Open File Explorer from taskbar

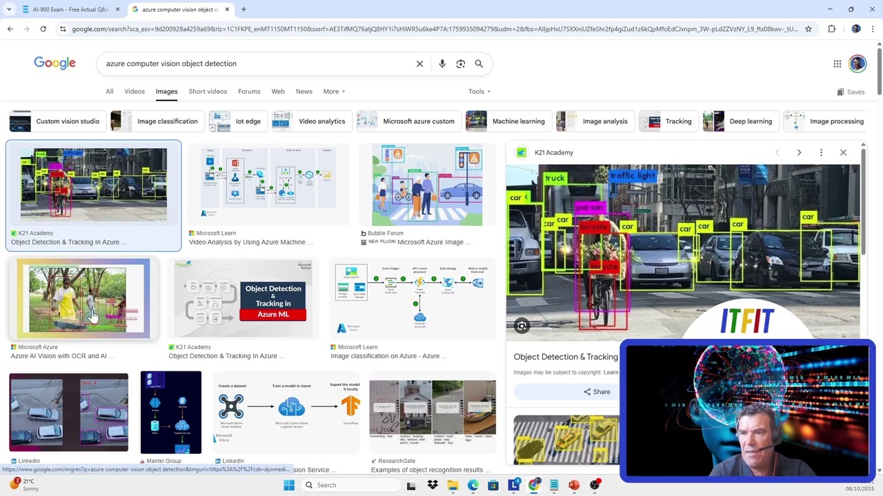[453, 485]
